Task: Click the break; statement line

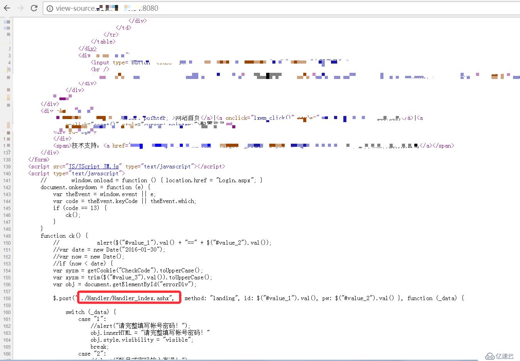Action: coord(100,347)
